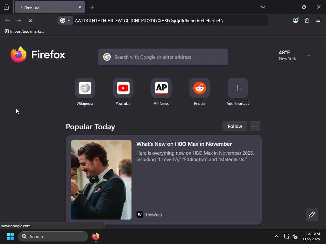Close the New Tab tab
326x244 pixels.
80,7
